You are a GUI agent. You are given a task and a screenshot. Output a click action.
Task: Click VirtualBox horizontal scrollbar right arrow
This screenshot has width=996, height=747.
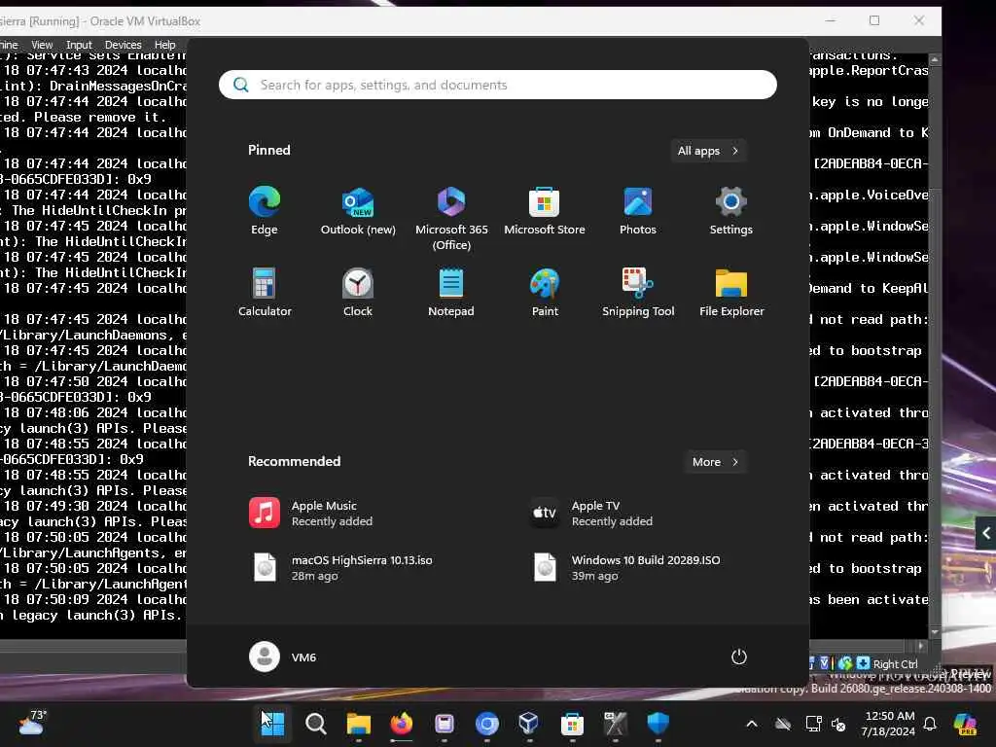921,646
